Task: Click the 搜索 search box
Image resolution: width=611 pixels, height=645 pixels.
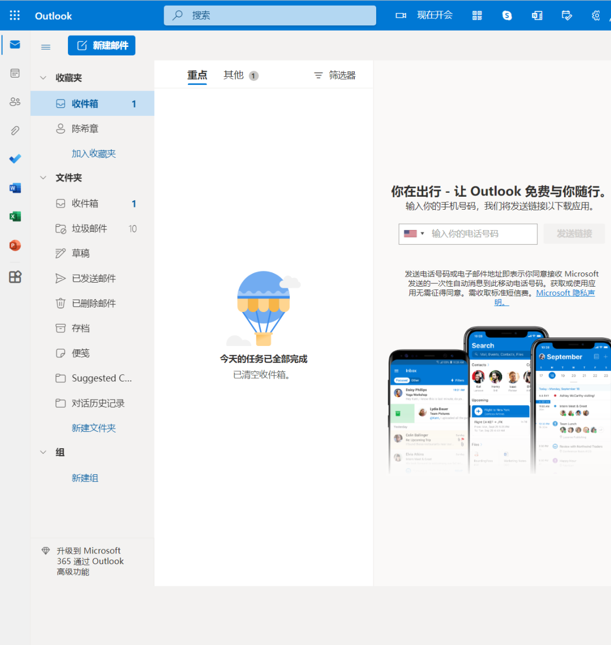Action: coord(270,16)
